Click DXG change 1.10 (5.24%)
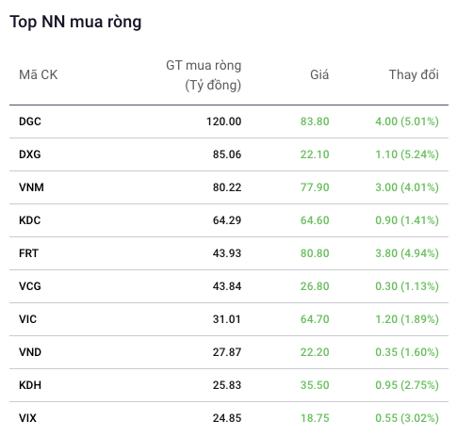Viewport: 457px width, 437px height. click(407, 154)
